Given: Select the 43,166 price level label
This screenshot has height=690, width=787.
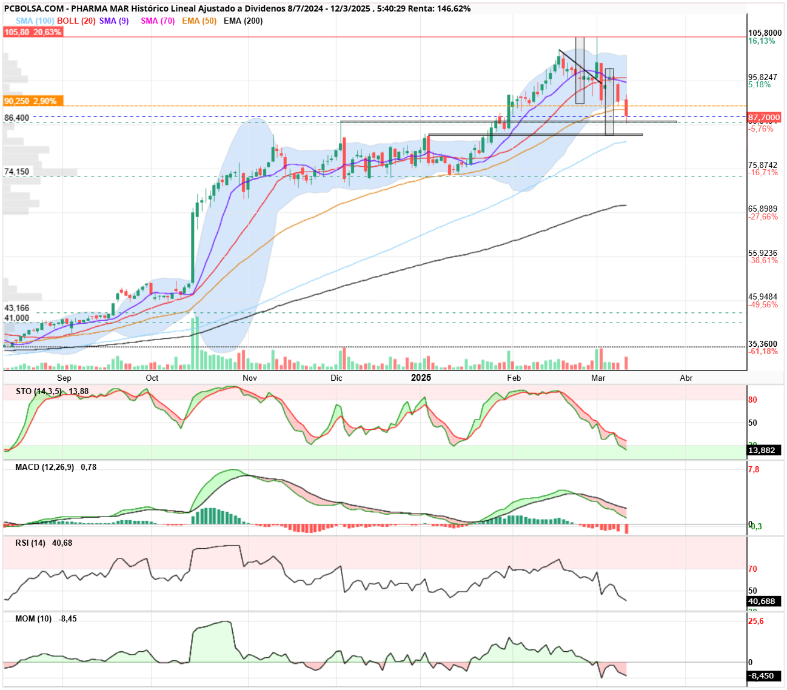Looking at the screenshot, I should point(17,308).
